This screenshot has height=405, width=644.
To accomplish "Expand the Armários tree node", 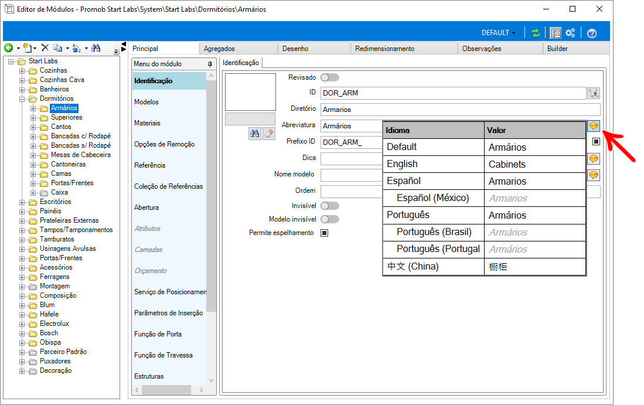I will coord(33,108).
